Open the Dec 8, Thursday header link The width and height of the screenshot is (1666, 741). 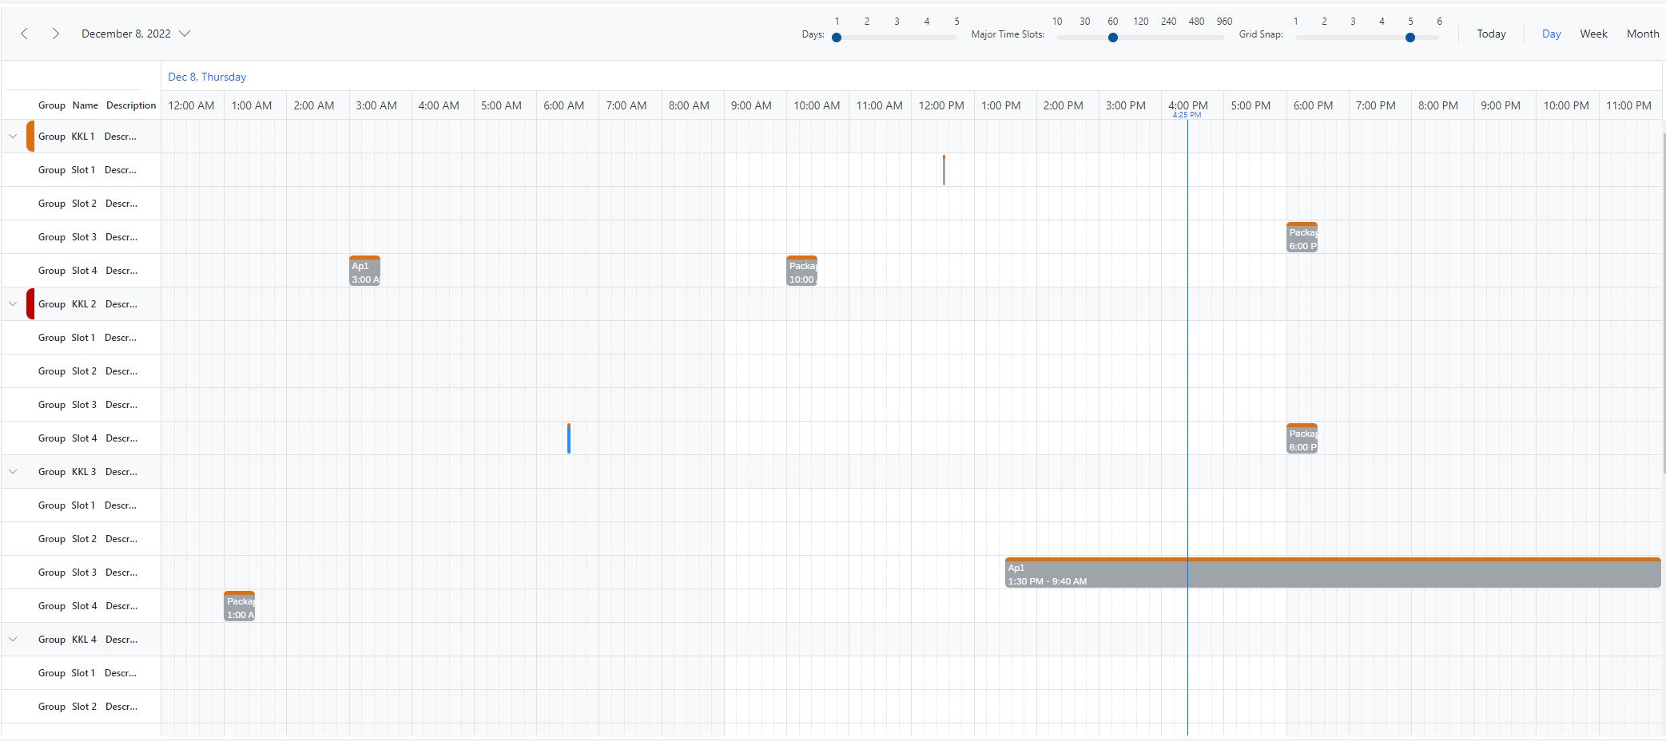click(x=207, y=77)
